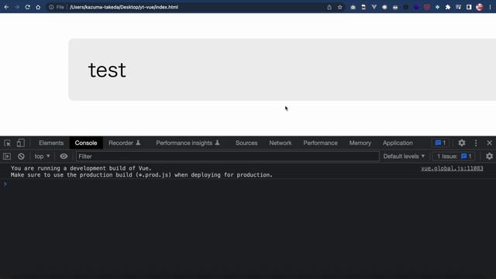Click the issues counter badge in tab bar

(x=440, y=143)
